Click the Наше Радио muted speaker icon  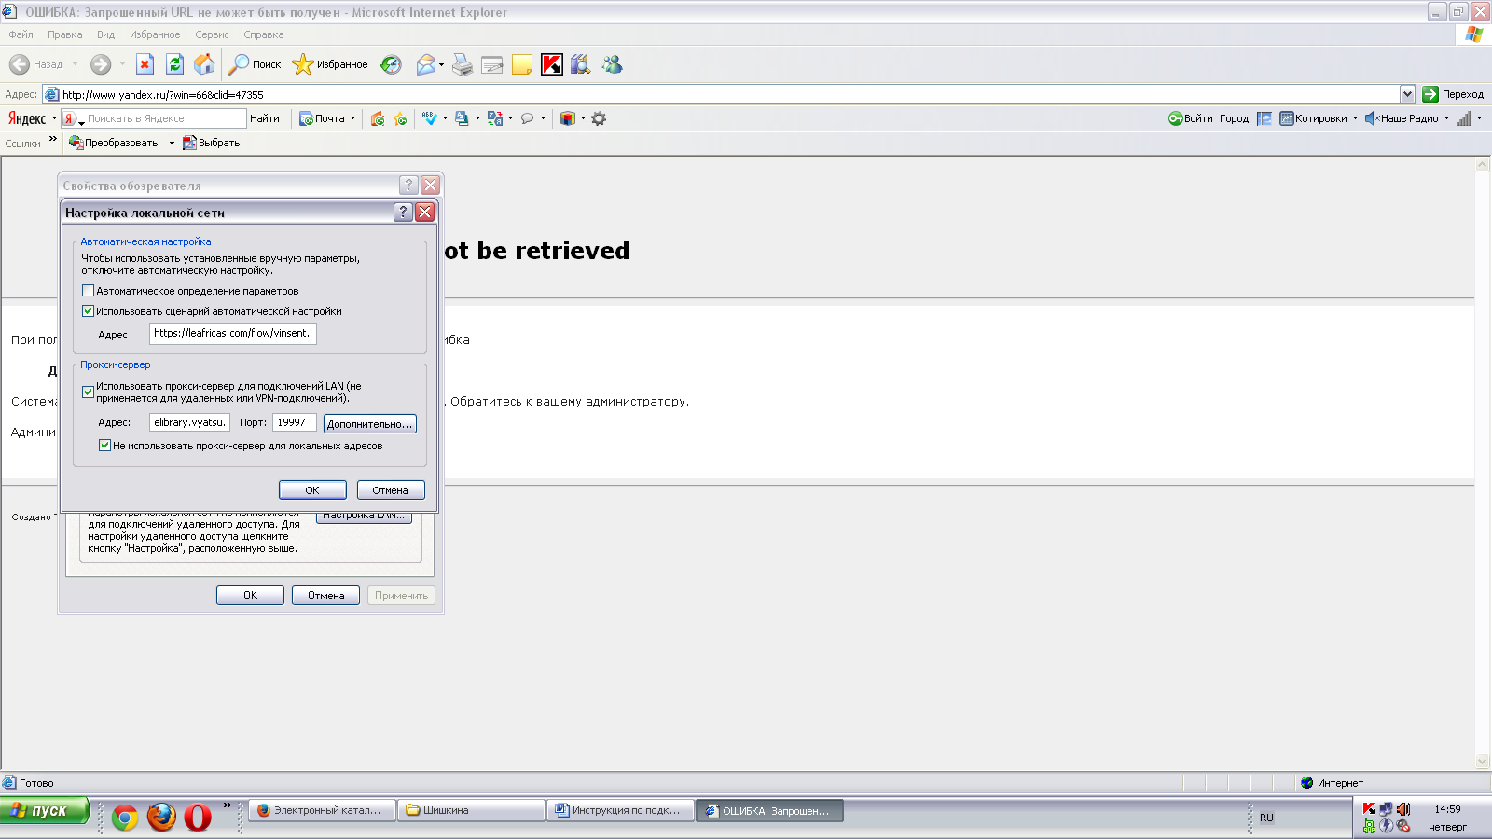click(1372, 118)
